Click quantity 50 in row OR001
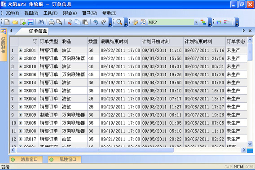The width and height of the screenshot is (255, 170). click(x=93, y=50)
